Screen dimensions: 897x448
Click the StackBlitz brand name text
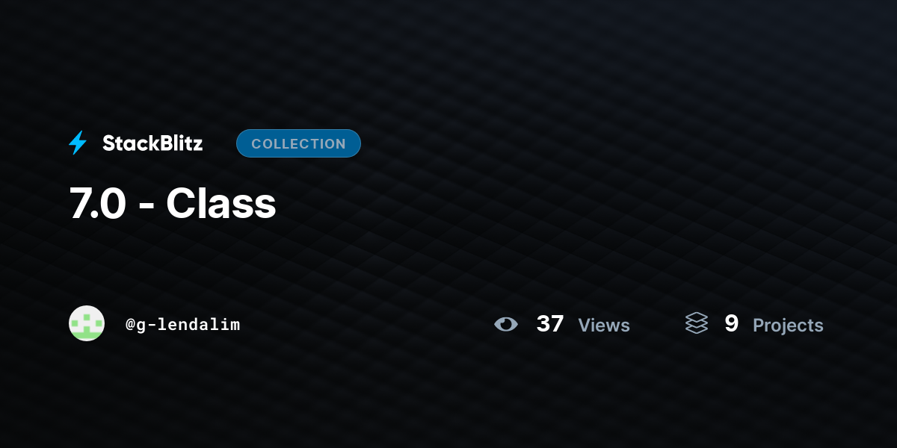(152, 143)
